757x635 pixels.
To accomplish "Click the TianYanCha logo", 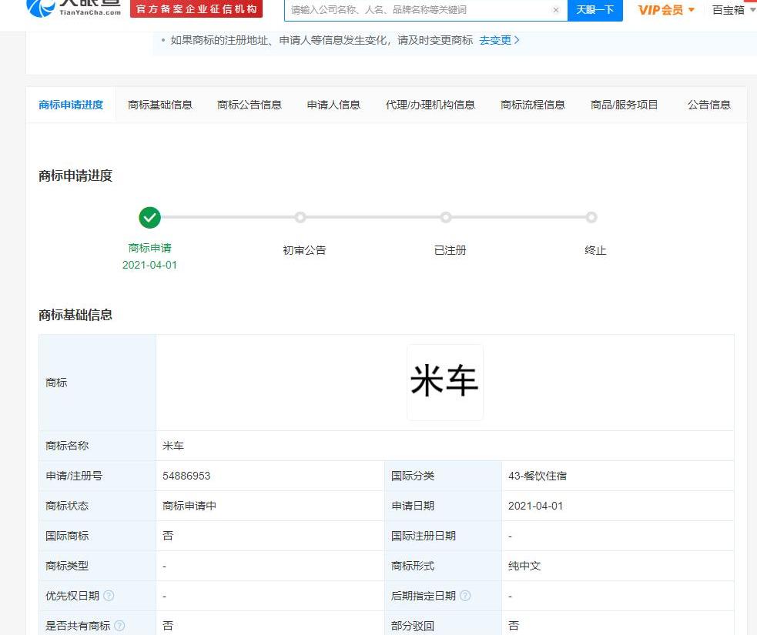I will [74, 9].
